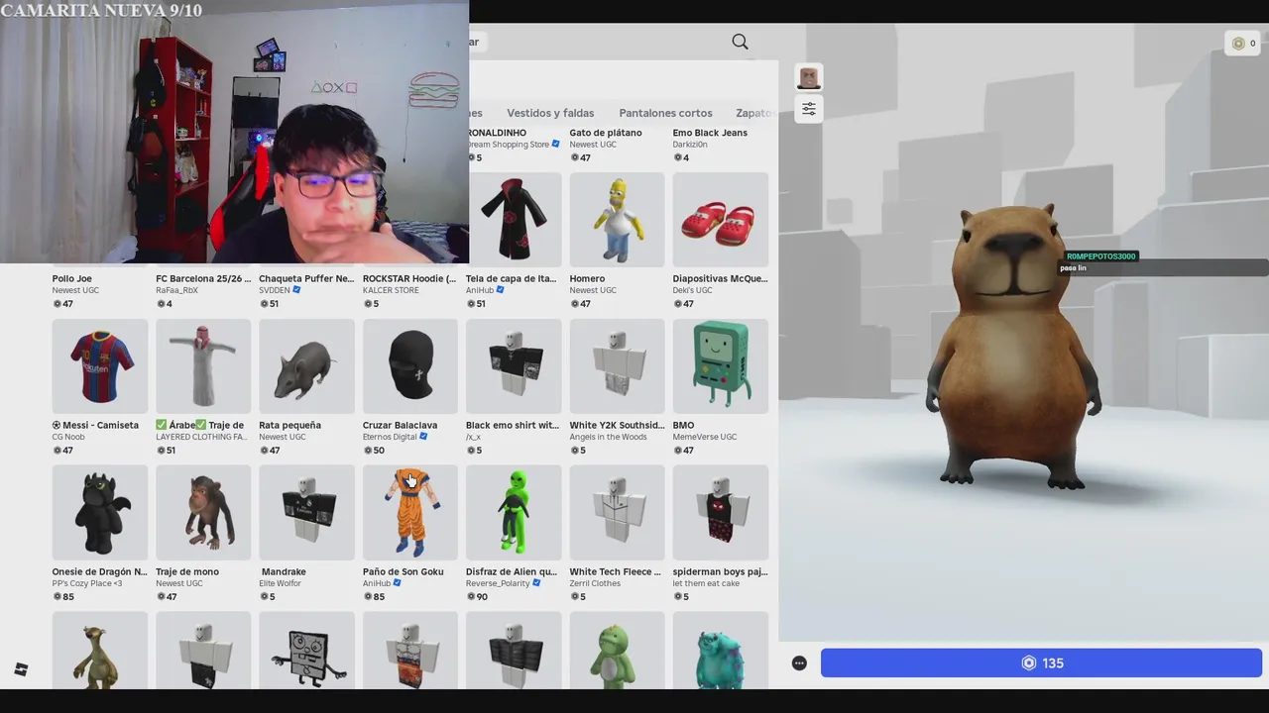1269x713 pixels.
Task: Click the Roblox logo icon bottom-left
Action: click(21, 669)
